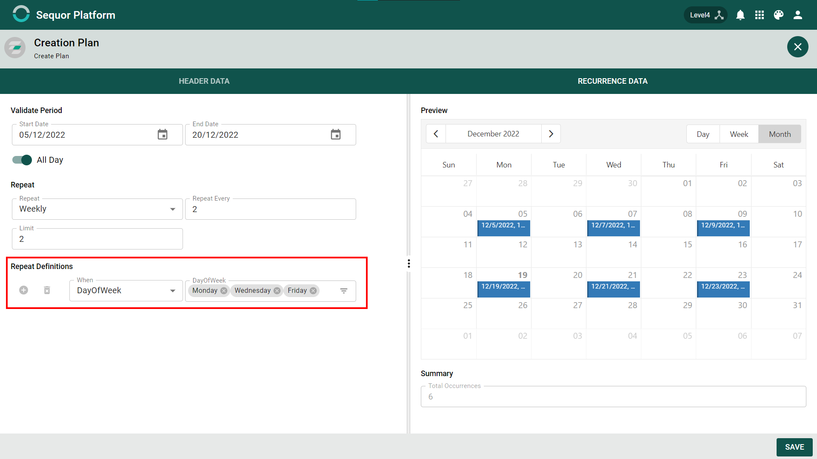Go to the next month
The width and height of the screenshot is (817, 459).
click(551, 134)
